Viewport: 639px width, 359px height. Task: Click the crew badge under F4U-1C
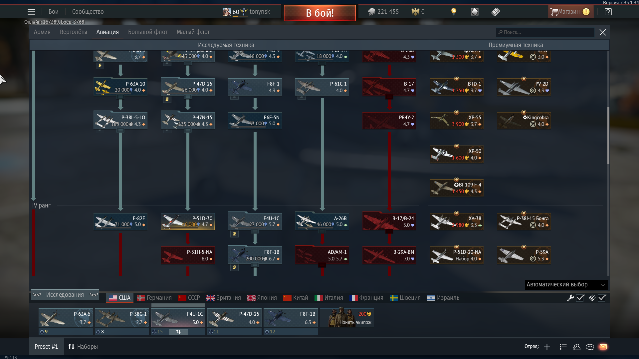coord(234,234)
